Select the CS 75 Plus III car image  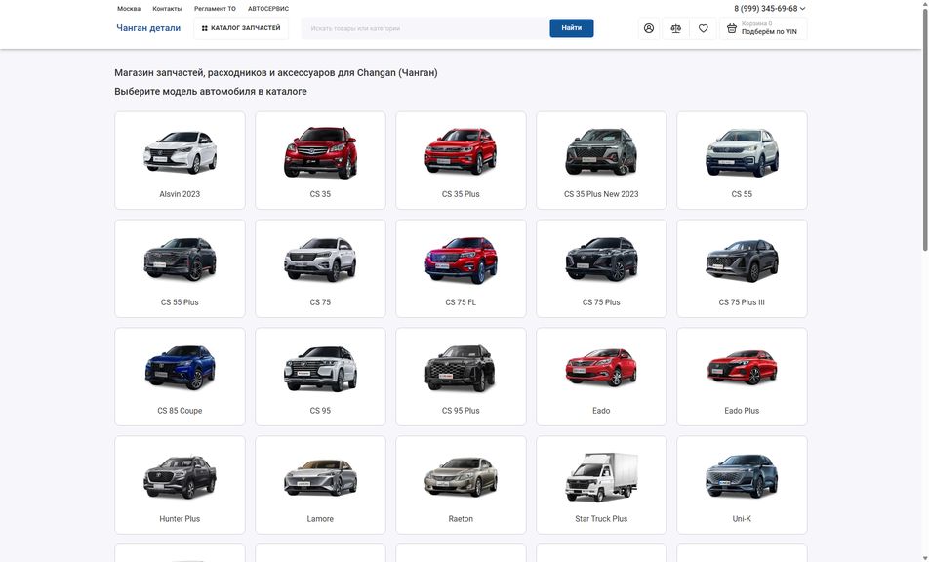click(x=742, y=261)
